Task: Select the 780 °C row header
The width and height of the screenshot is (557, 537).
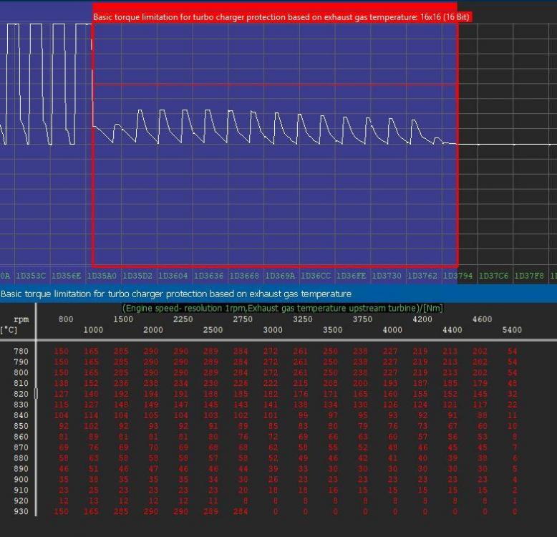Action: point(19,352)
